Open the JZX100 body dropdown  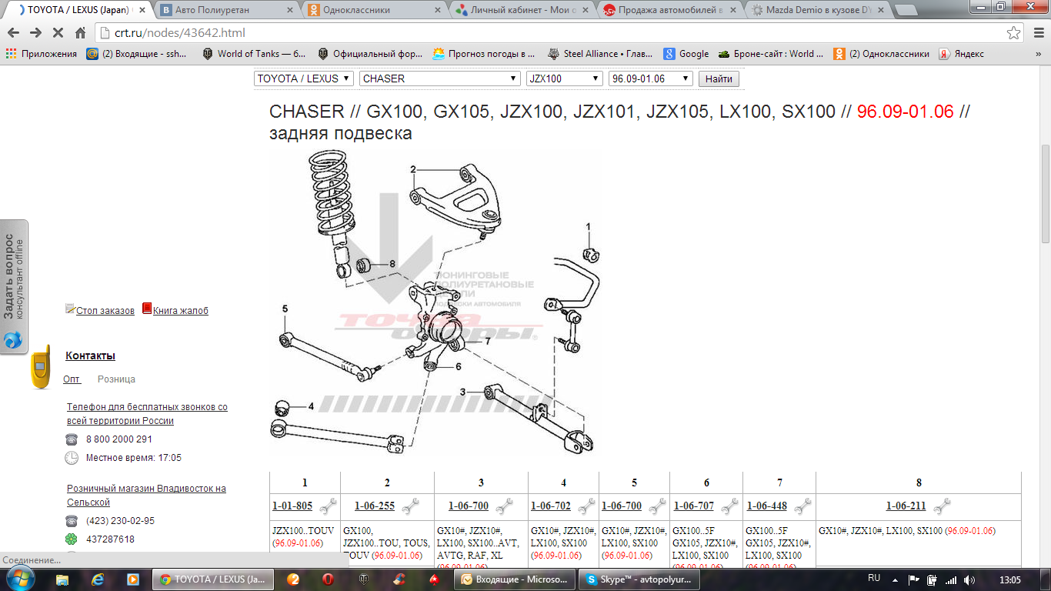565,78
